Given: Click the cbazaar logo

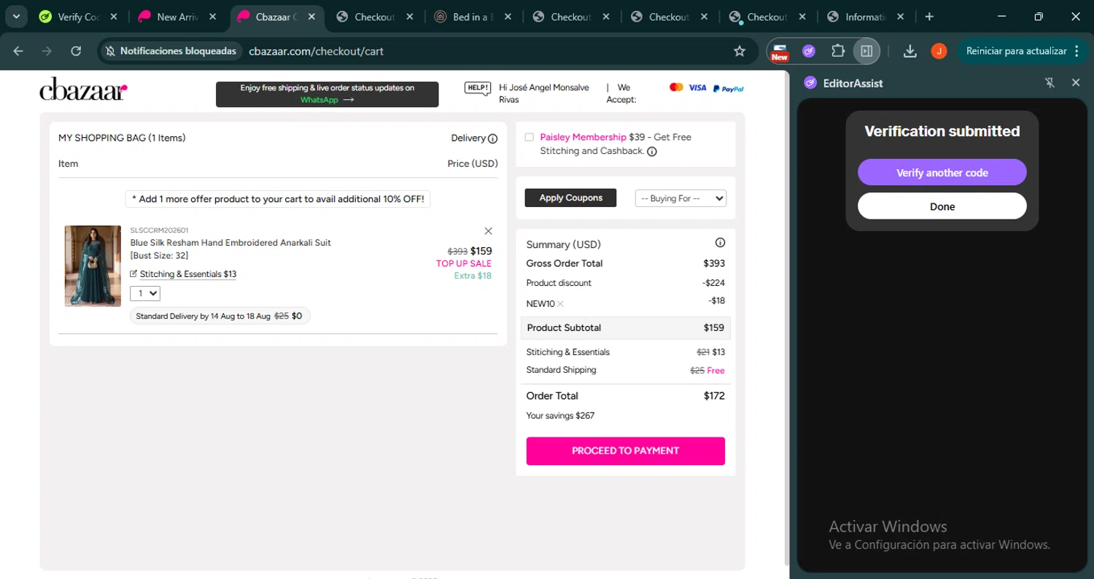Looking at the screenshot, I should pyautogui.click(x=84, y=89).
